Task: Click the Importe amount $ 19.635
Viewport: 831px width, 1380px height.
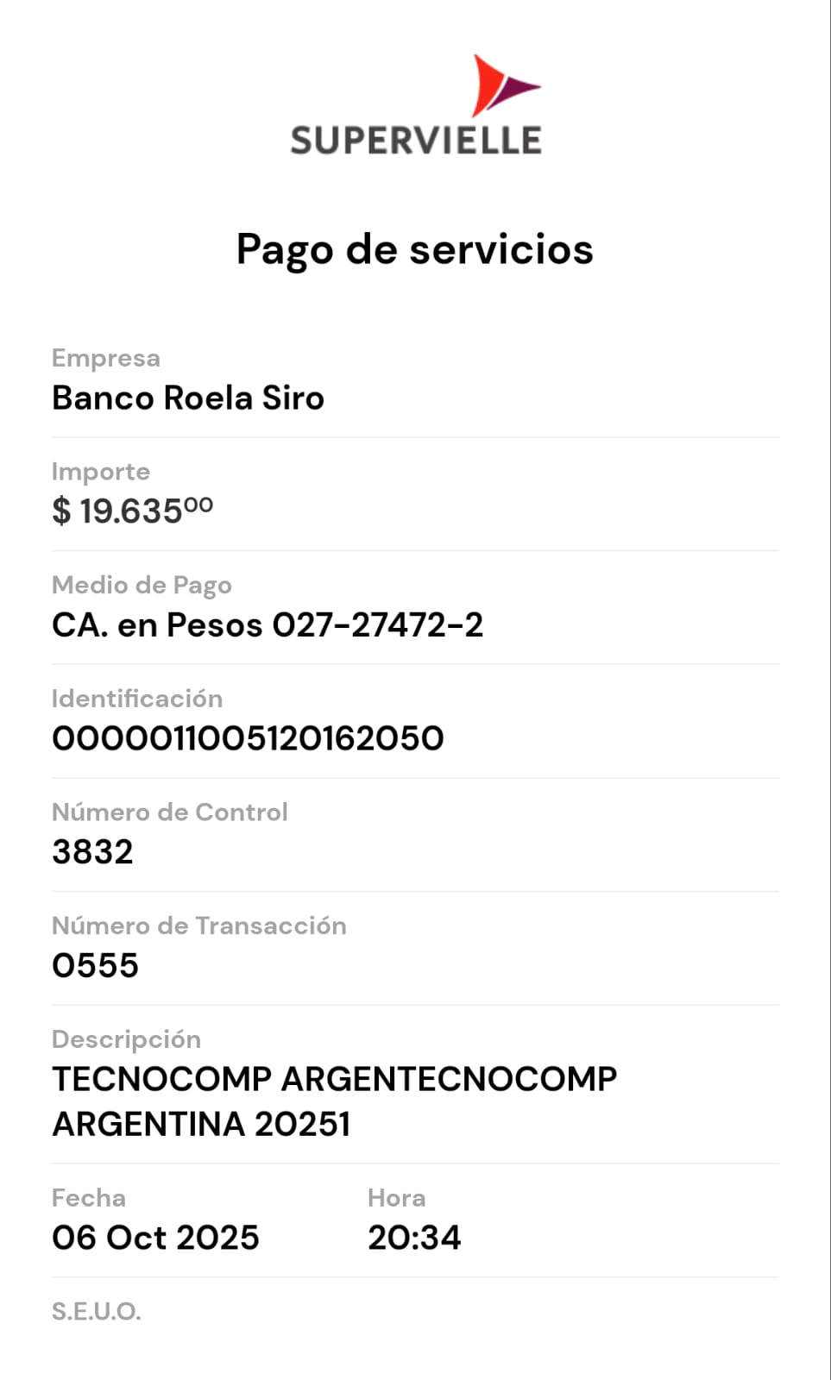Action: 132,511
